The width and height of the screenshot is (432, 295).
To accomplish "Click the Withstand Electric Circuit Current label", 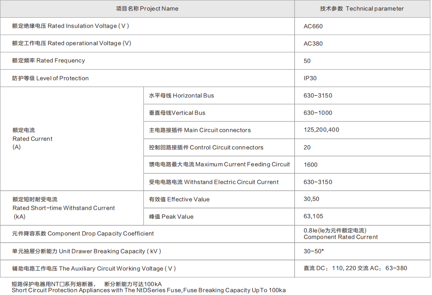I will tap(214, 182).
